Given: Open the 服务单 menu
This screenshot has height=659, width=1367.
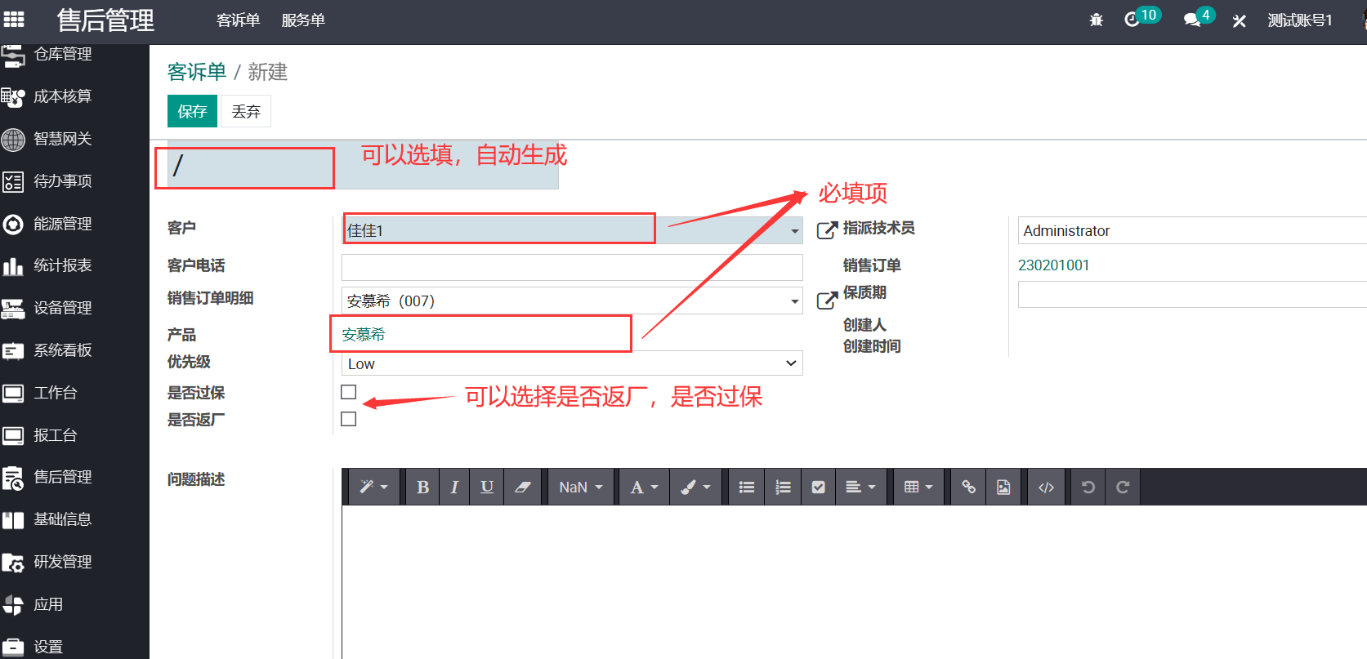Looking at the screenshot, I should 303,20.
